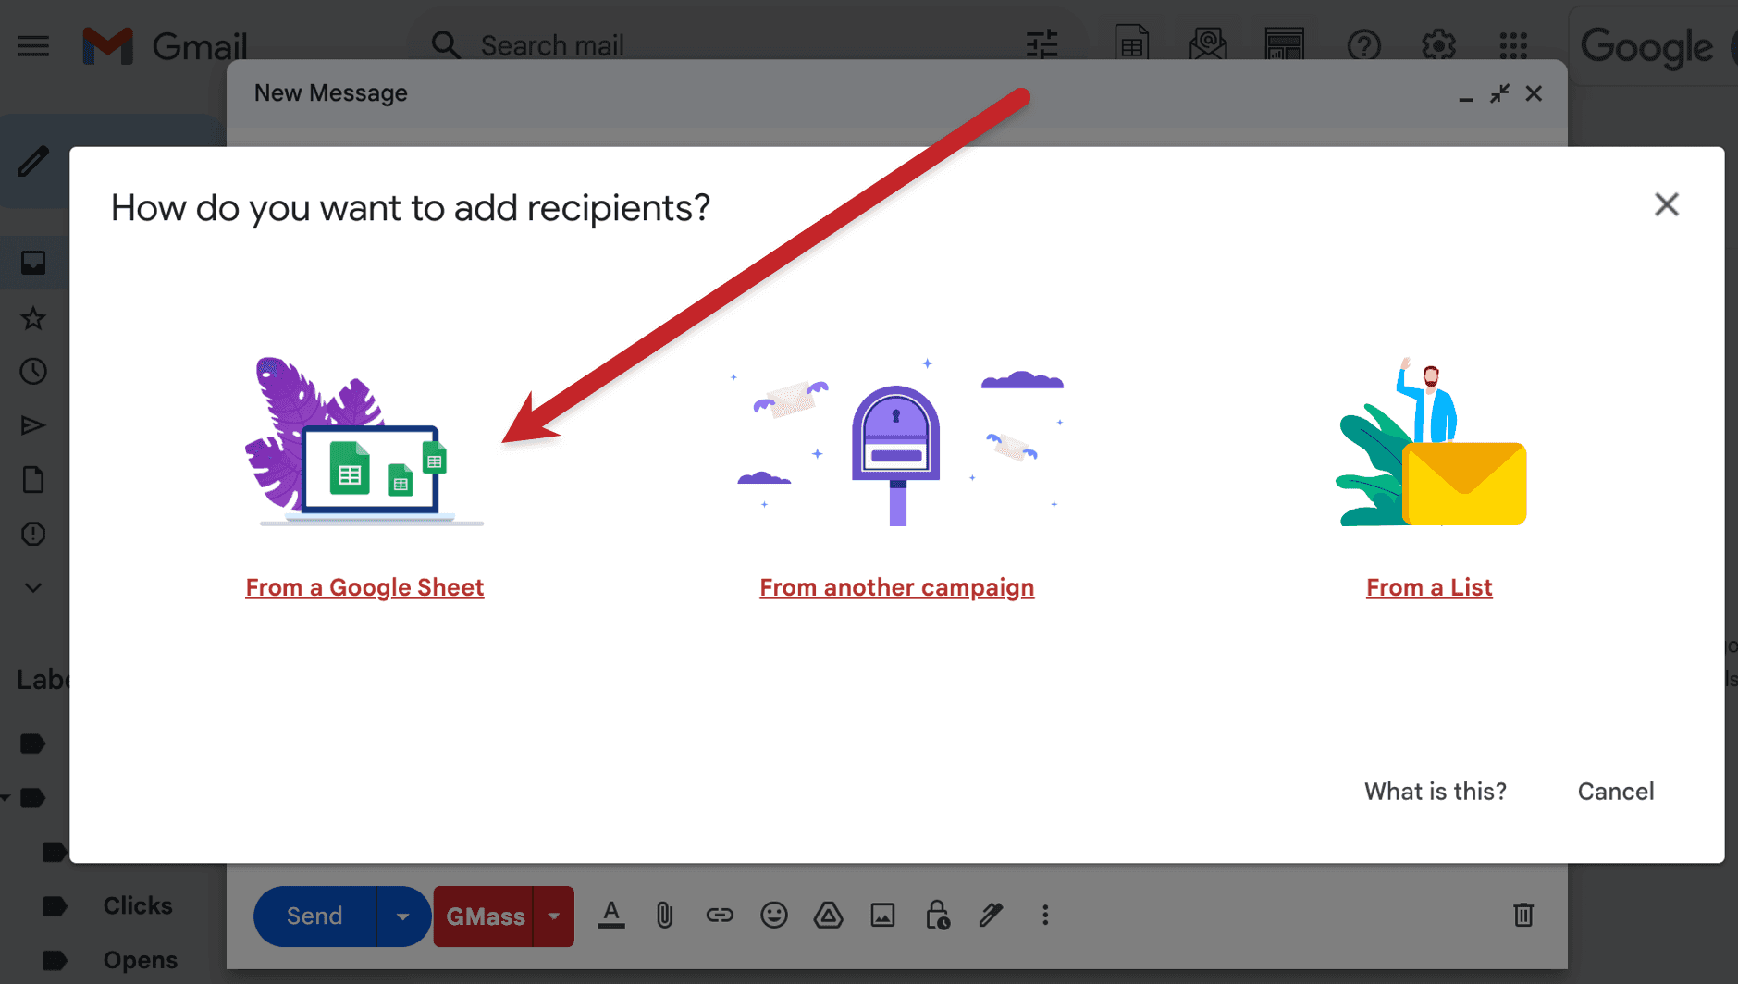Insert an emoji into the message
The width and height of the screenshot is (1738, 984).
(x=774, y=916)
